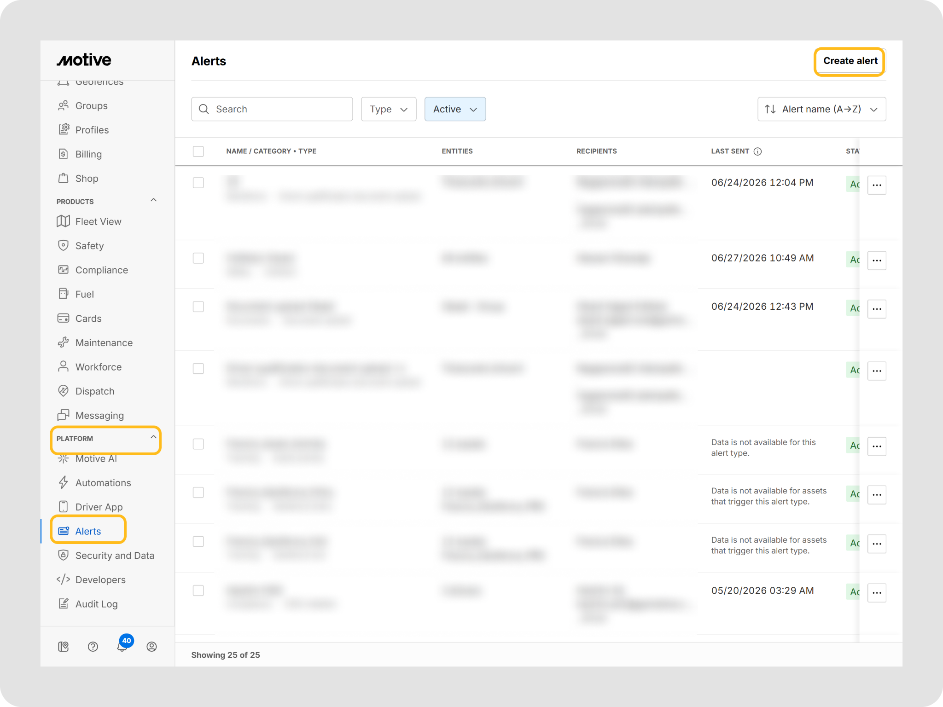
Task: Open actions menu for 06/27/2026 10:49 AM row
Action: coord(877,261)
